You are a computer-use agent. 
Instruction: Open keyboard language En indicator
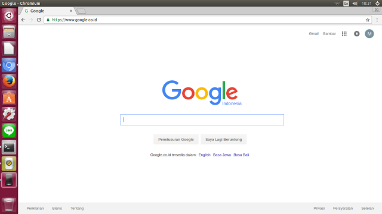click(x=346, y=4)
